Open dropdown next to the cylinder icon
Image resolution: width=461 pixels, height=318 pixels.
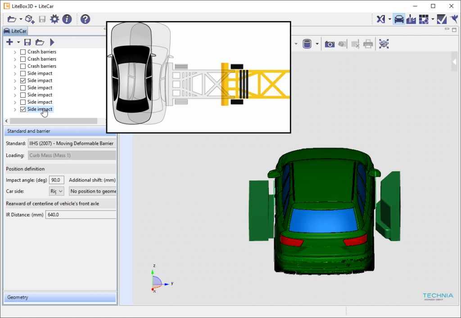point(317,44)
